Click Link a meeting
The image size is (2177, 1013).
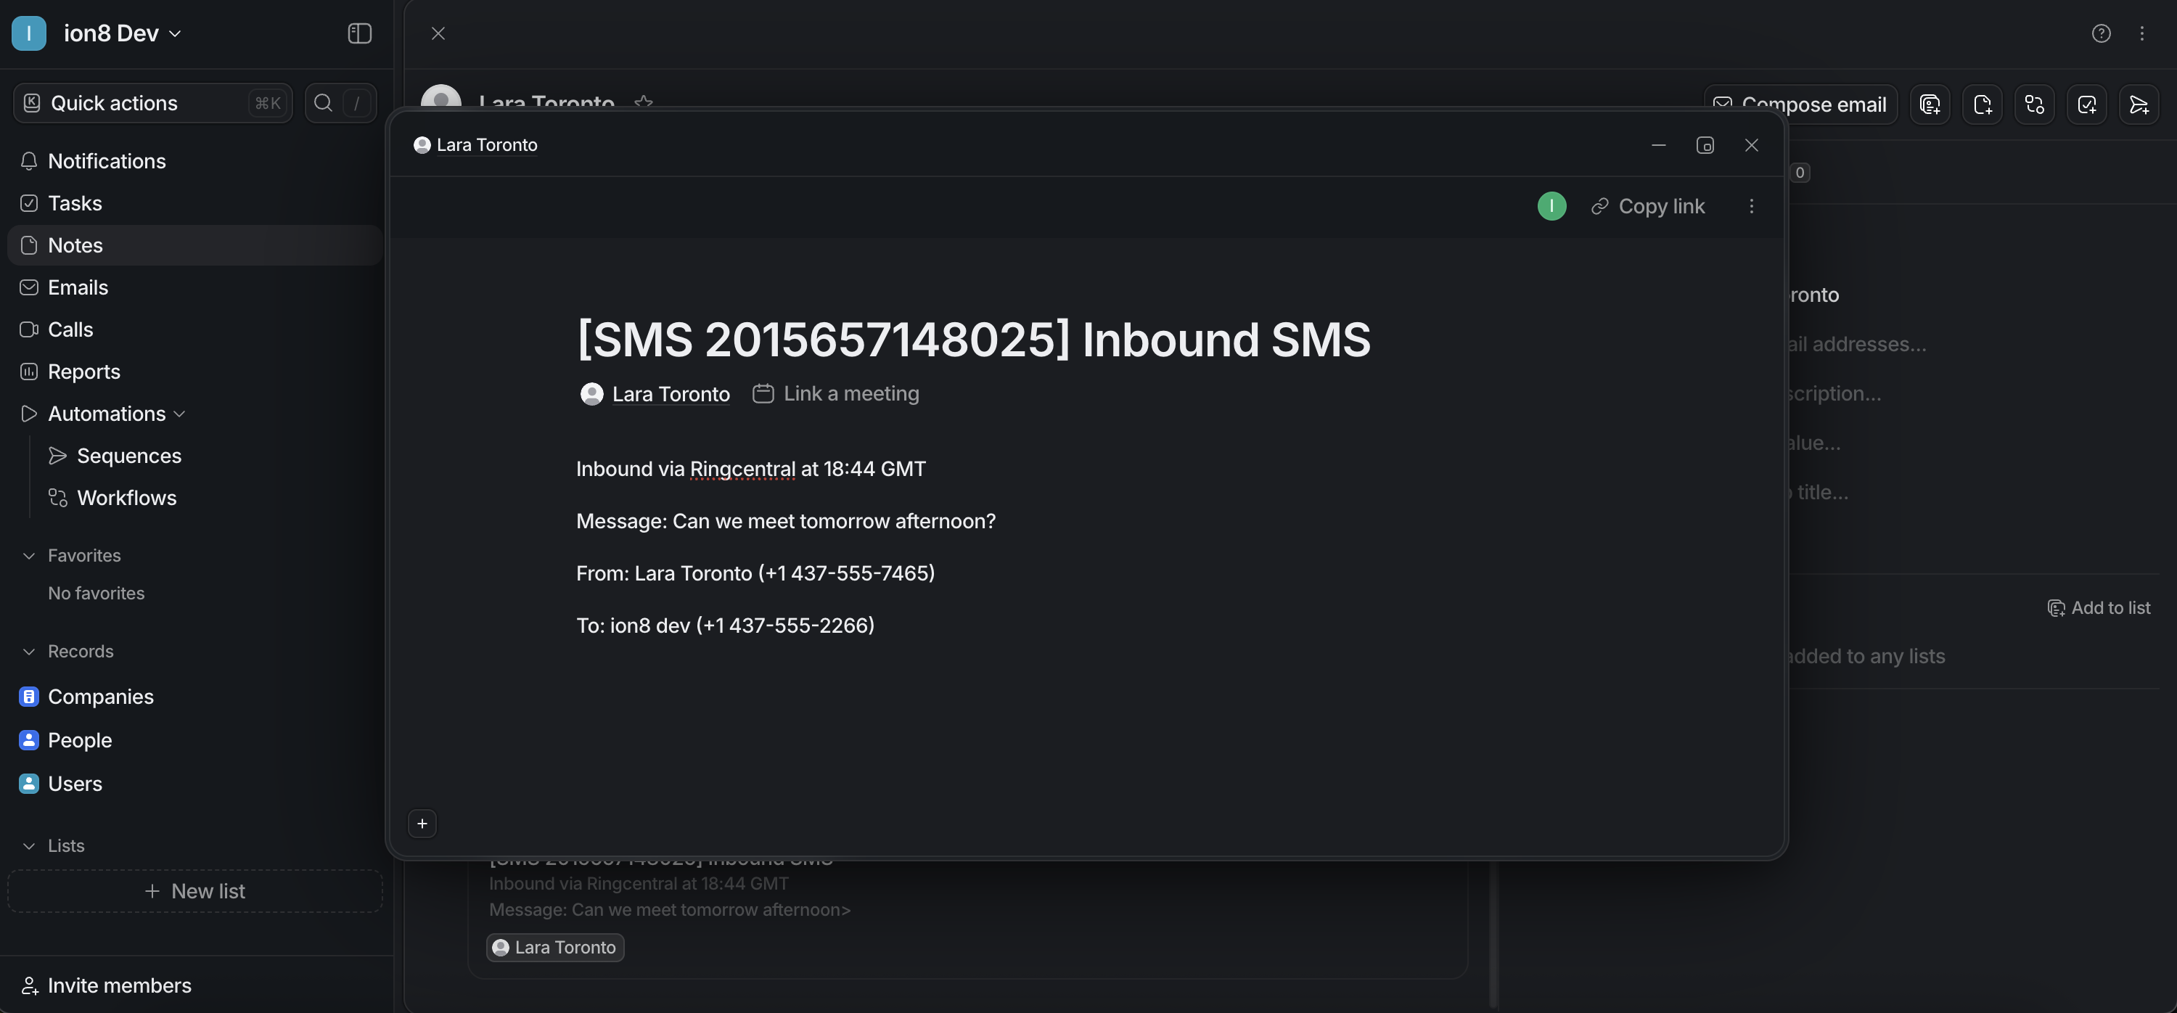click(x=836, y=394)
